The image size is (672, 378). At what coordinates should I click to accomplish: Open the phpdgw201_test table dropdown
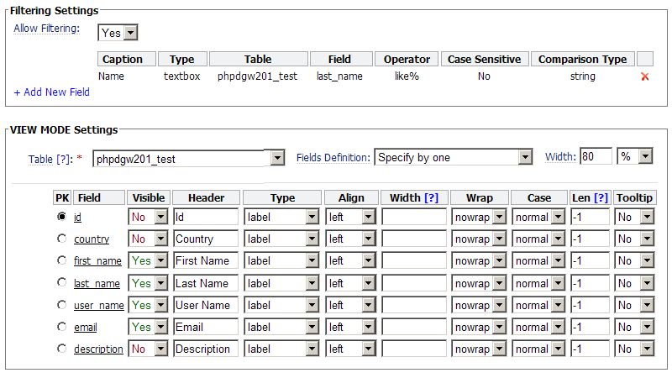click(x=188, y=159)
